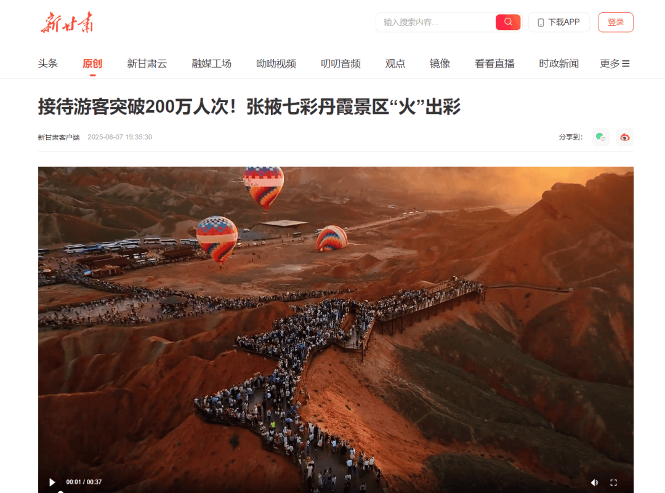Open the hamburger icon next to 更多
The width and height of the screenshot is (665, 493).
[626, 63]
